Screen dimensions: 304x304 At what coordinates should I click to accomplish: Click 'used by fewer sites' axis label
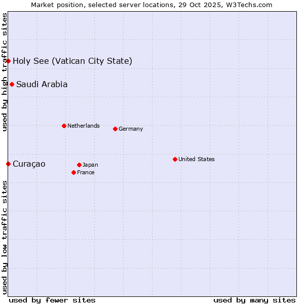coord(52,300)
